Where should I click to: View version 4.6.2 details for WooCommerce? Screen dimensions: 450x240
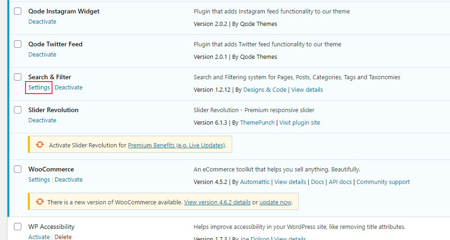point(217,202)
